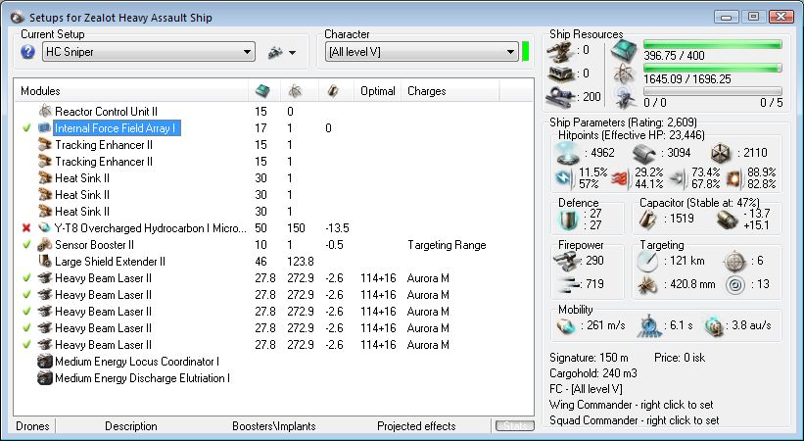Click the thermal resistance flame icon

[x=620, y=178]
